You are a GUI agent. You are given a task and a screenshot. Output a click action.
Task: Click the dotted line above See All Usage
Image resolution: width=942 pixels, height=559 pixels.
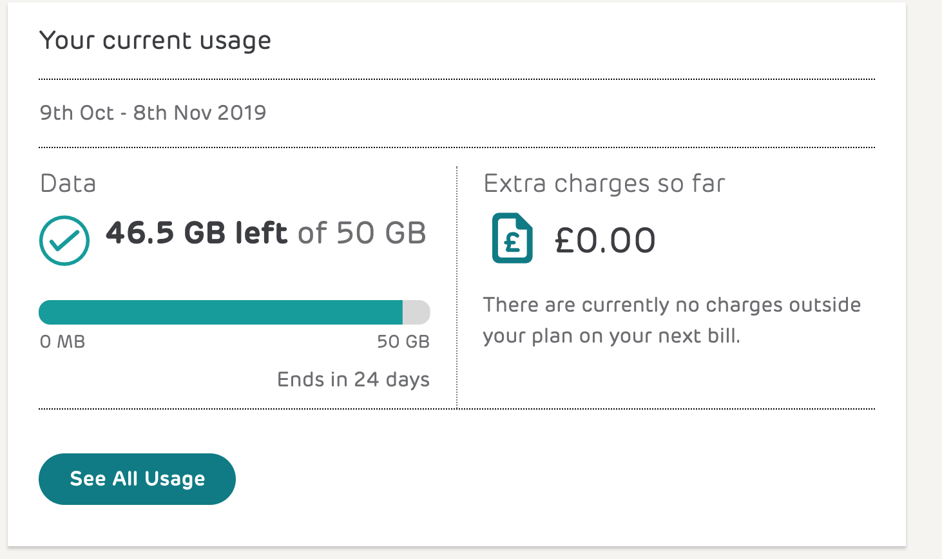(x=456, y=408)
